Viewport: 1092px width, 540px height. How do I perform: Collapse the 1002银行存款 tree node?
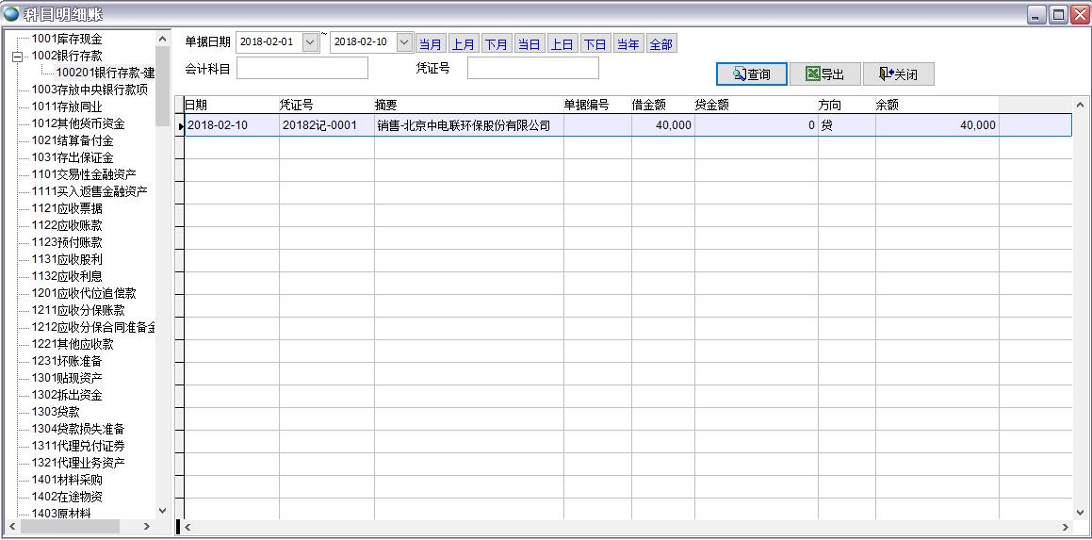pyautogui.click(x=16, y=57)
